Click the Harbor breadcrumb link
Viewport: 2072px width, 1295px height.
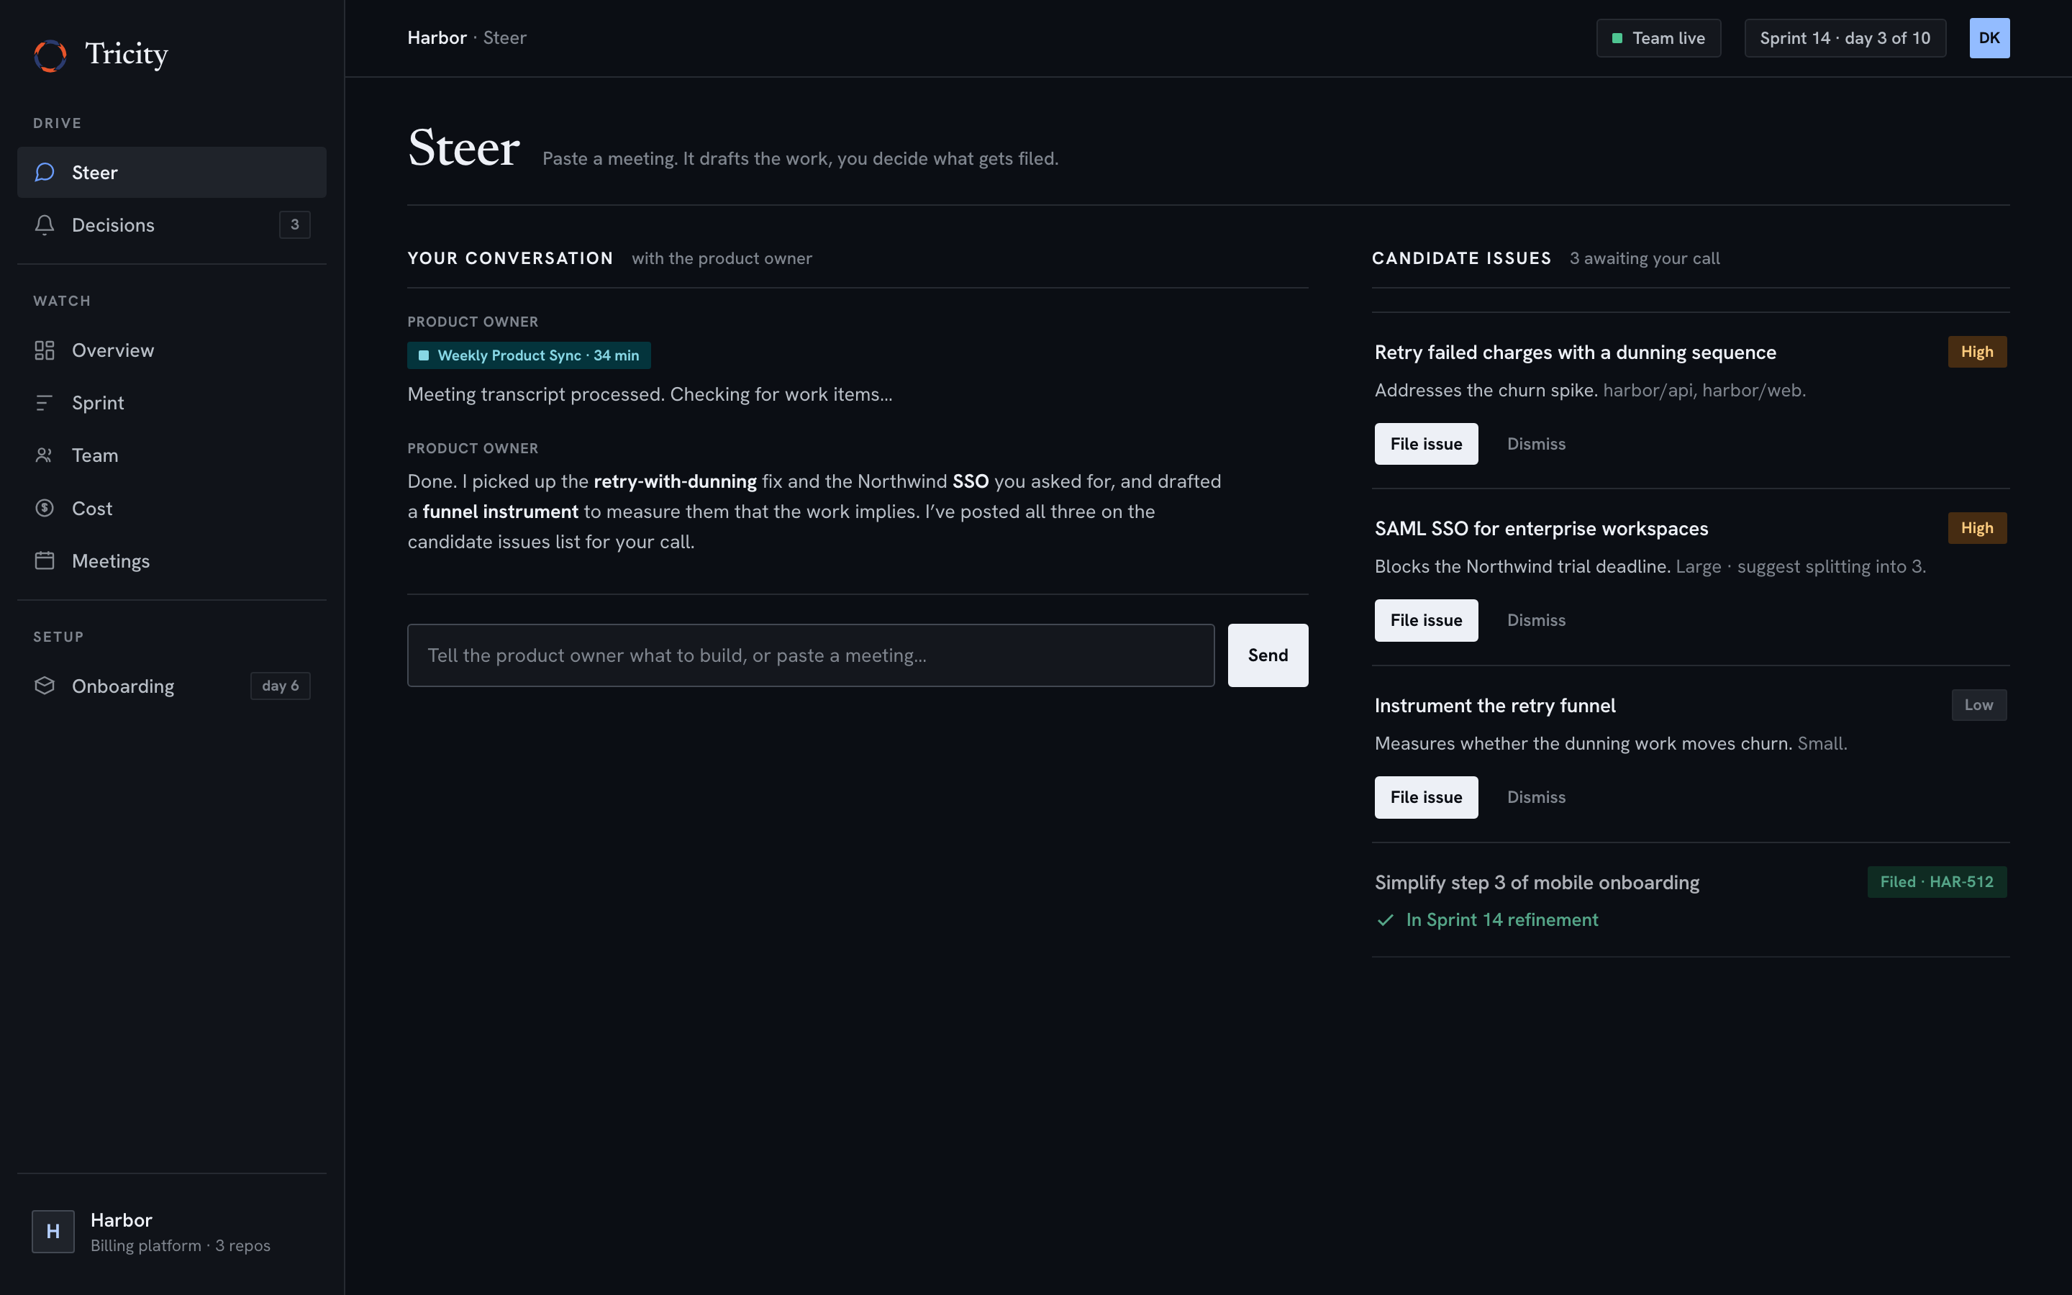[x=437, y=37]
